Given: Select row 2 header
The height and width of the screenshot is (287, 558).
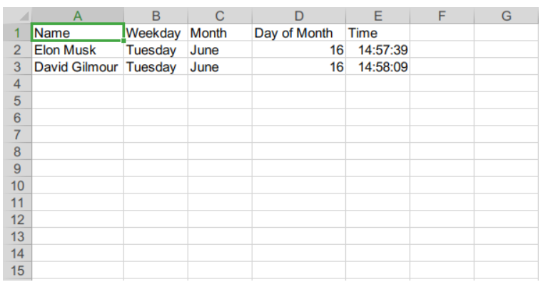Looking at the screenshot, I should [x=18, y=50].
